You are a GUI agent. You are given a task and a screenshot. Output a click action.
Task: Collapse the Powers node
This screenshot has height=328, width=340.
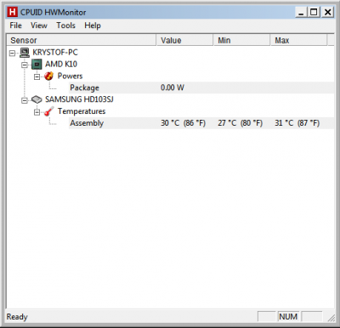click(37, 76)
